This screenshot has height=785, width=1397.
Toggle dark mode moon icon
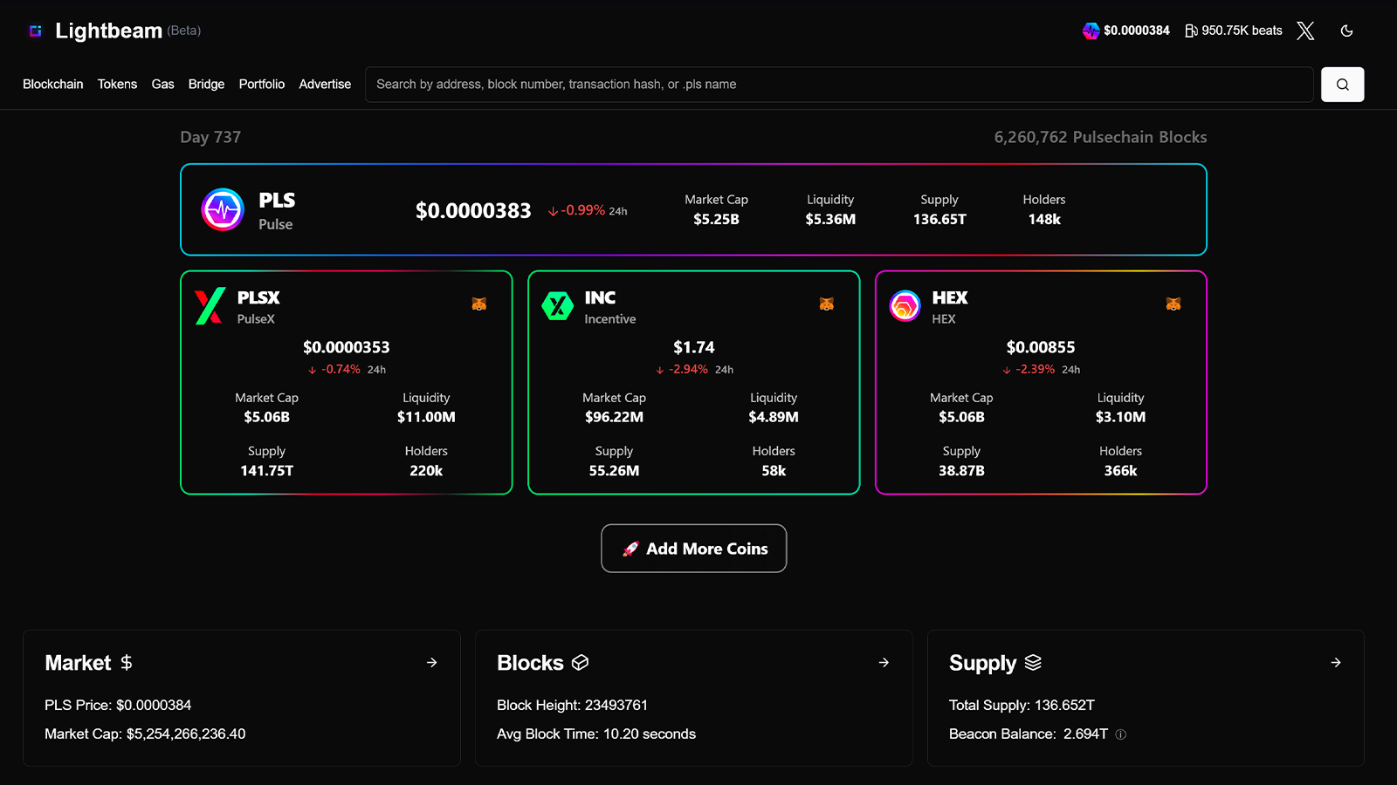(1347, 31)
